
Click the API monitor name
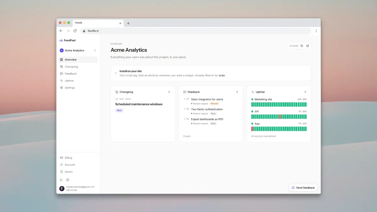point(257,111)
